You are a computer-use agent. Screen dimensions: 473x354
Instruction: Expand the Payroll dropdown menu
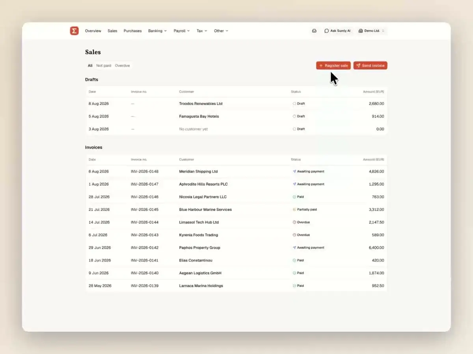click(x=182, y=31)
